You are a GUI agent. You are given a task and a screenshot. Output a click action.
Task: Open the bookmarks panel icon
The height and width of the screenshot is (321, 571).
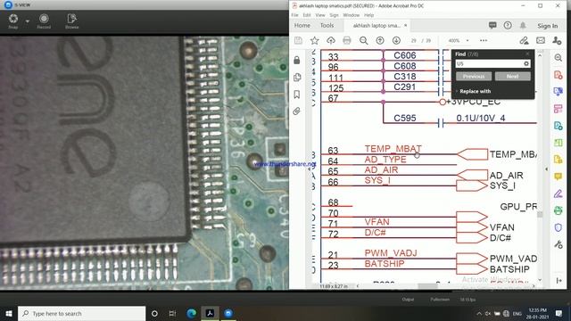(297, 95)
